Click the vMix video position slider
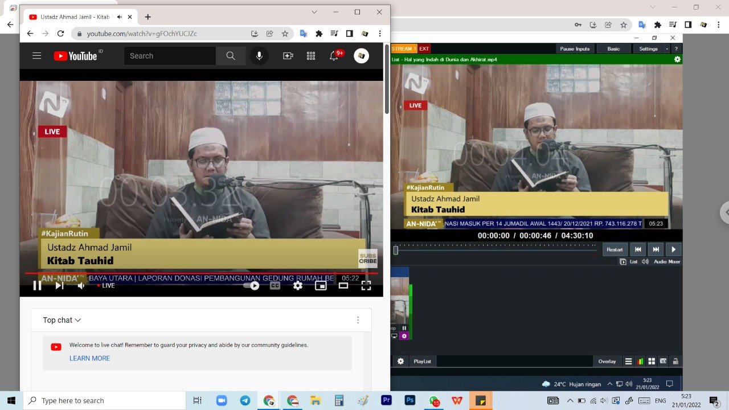The width and height of the screenshot is (729, 410). 495,250
